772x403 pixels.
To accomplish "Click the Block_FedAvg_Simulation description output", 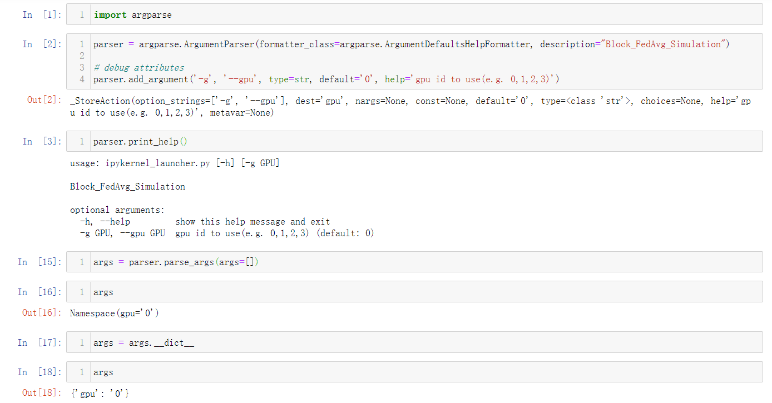I will [x=127, y=186].
